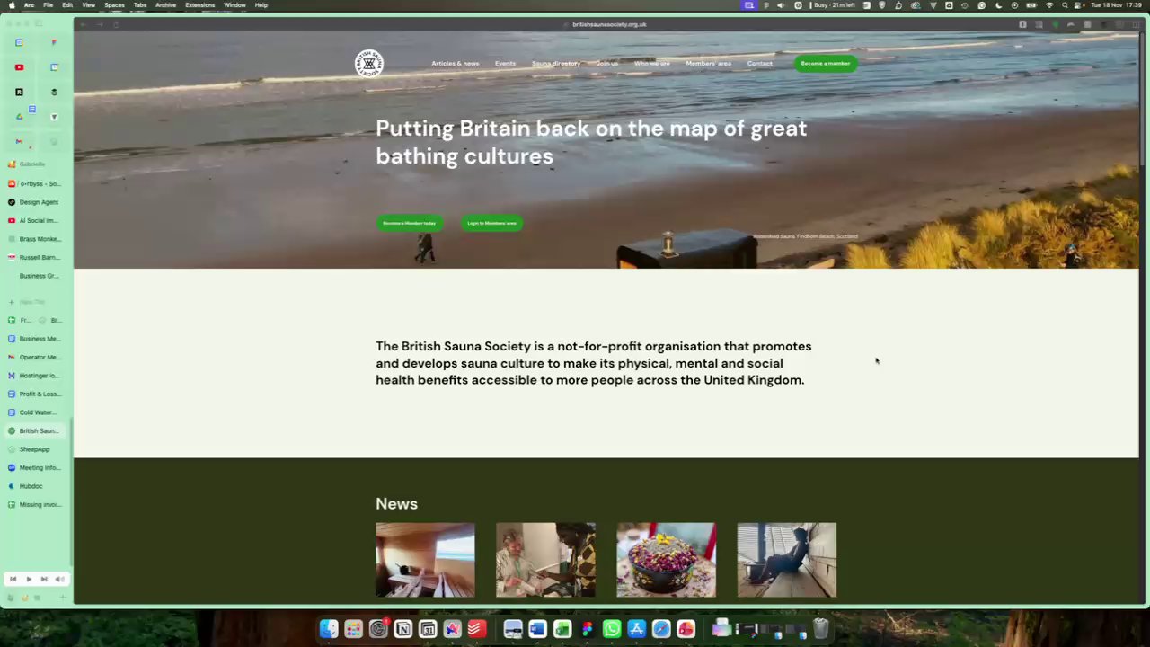
Task: Open the Brass Monke... sidebar tab
Action: [x=36, y=239]
